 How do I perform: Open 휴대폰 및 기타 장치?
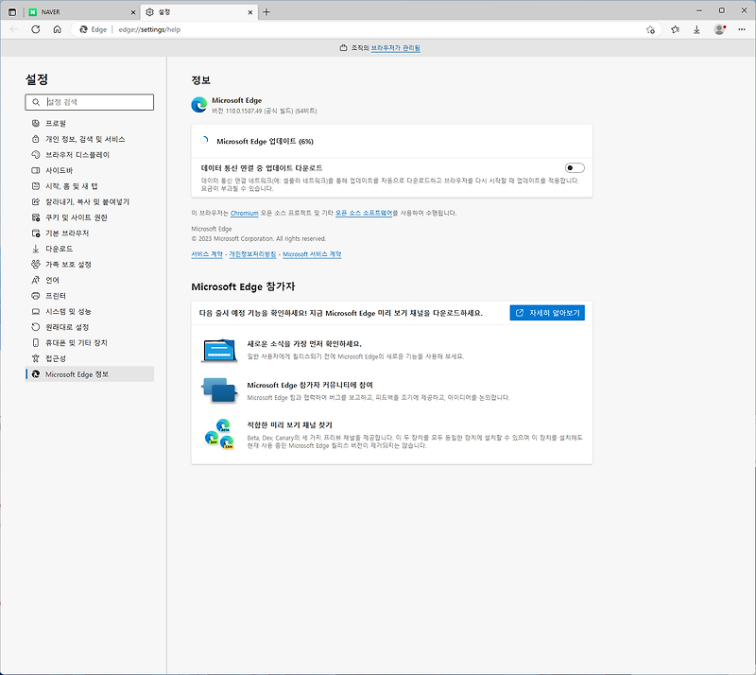pyautogui.click(x=90, y=343)
